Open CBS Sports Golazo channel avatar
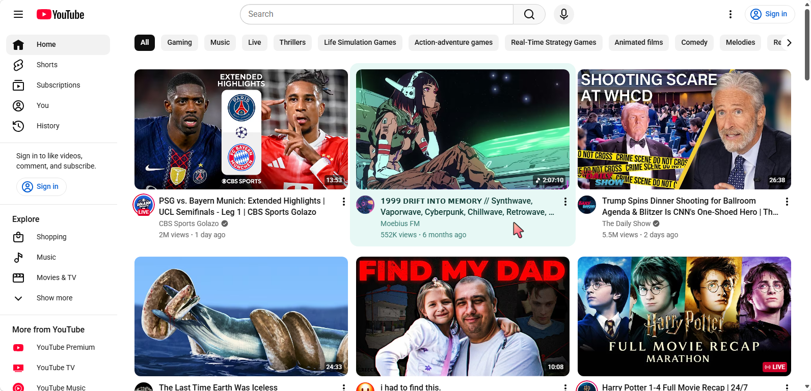 point(144,205)
